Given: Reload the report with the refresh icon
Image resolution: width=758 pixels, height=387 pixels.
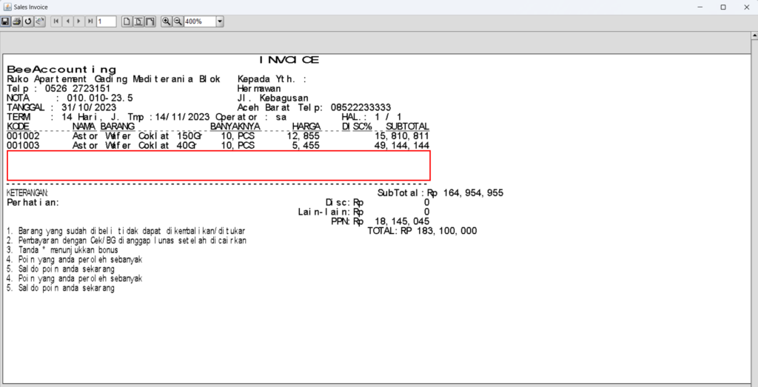Looking at the screenshot, I should (28, 22).
